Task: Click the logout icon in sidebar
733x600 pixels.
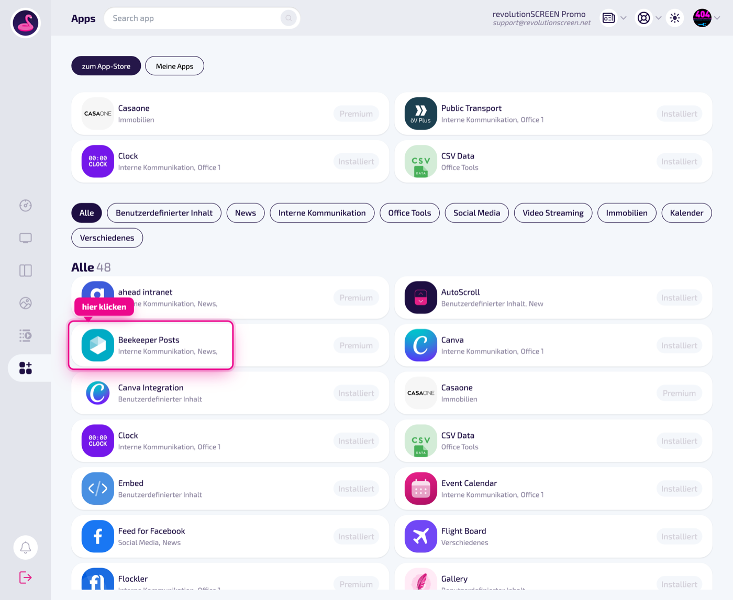Action: (x=25, y=578)
